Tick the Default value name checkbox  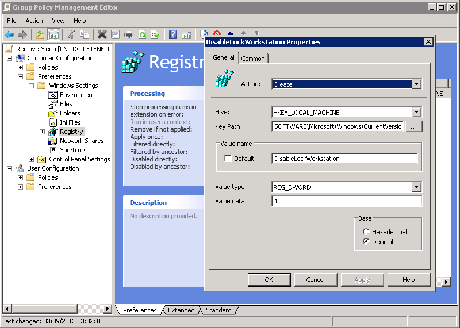(228, 159)
